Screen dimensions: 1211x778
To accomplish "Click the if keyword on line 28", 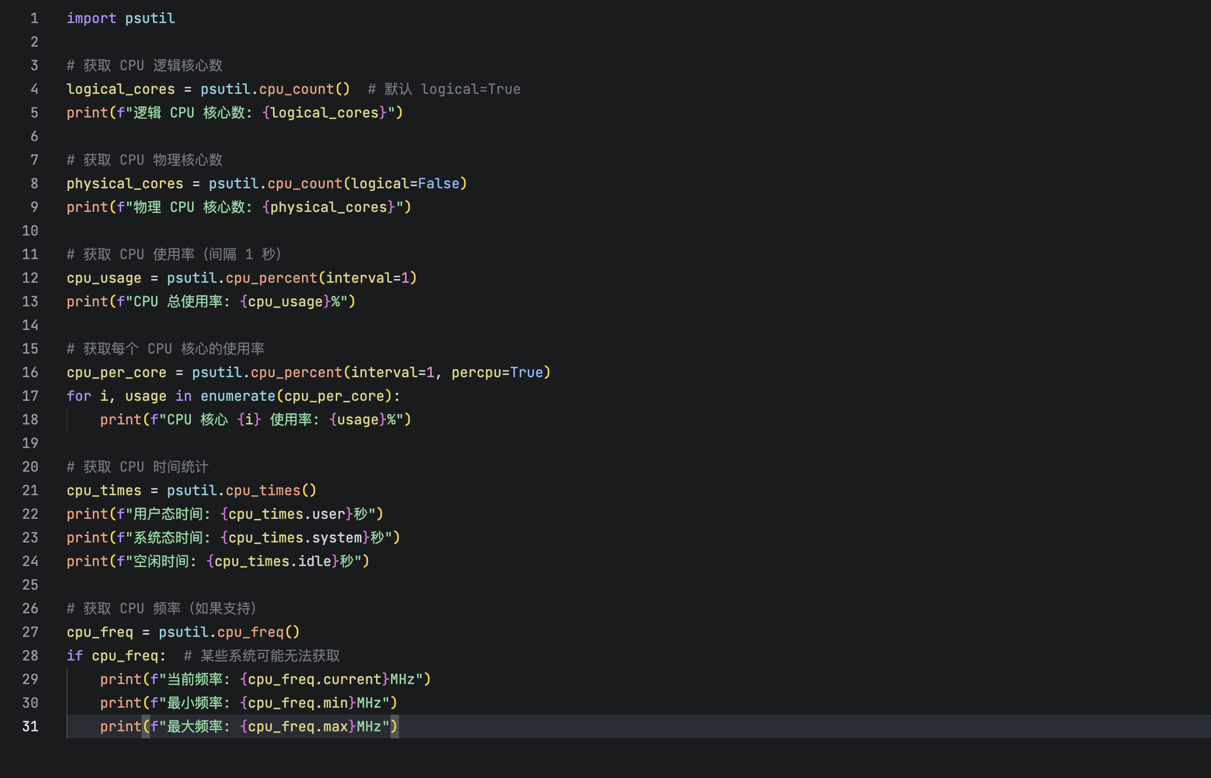I will click(75, 656).
